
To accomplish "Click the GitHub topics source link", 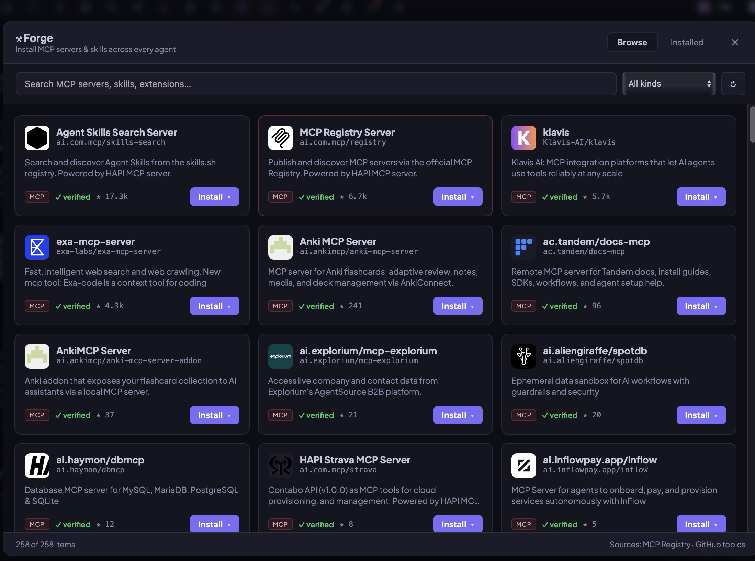I will coord(720,545).
